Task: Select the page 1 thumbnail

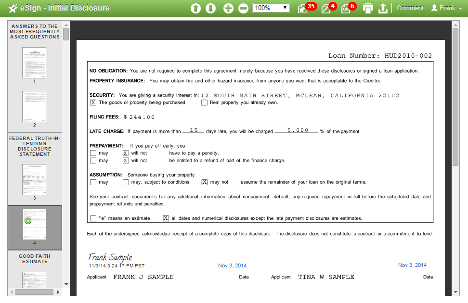Action: pyautogui.click(x=34, y=63)
